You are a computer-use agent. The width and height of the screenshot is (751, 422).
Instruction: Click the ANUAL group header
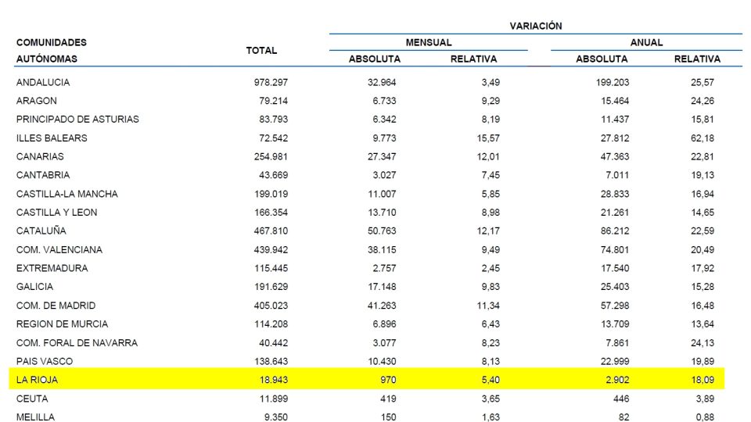646,43
